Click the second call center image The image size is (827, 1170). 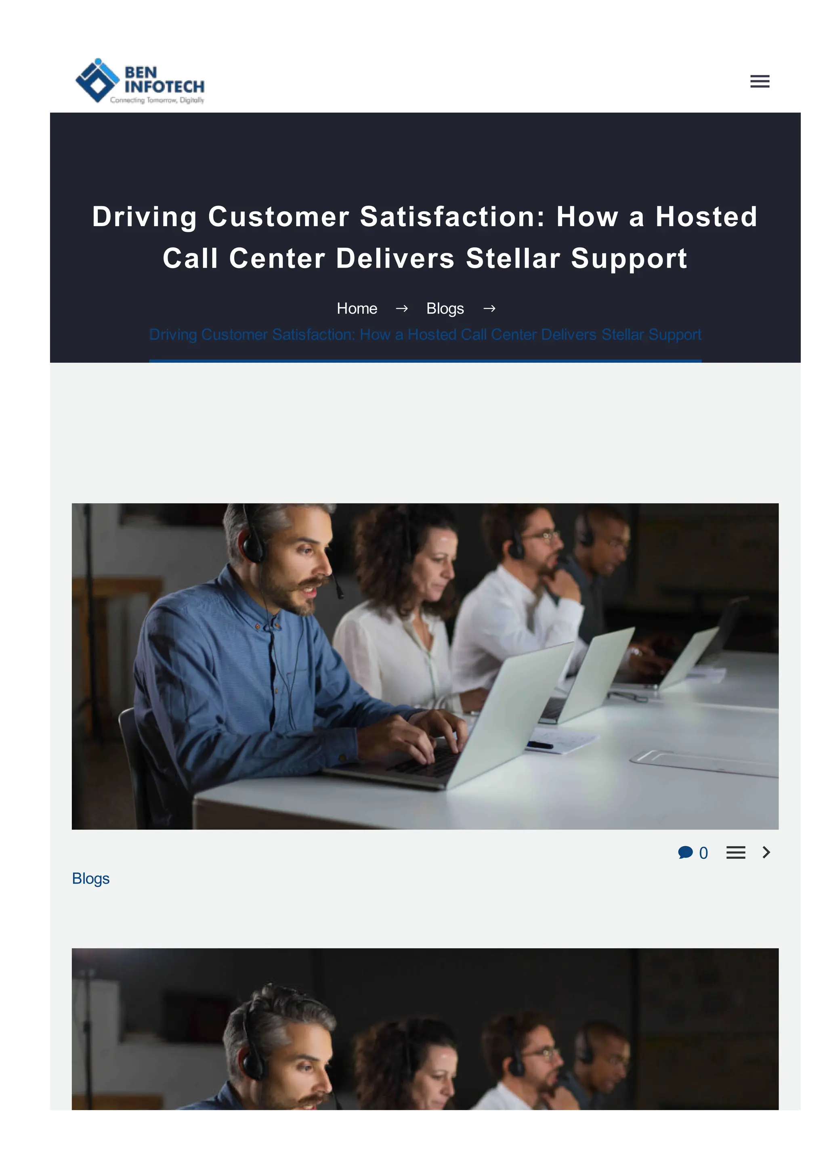[x=425, y=1029]
